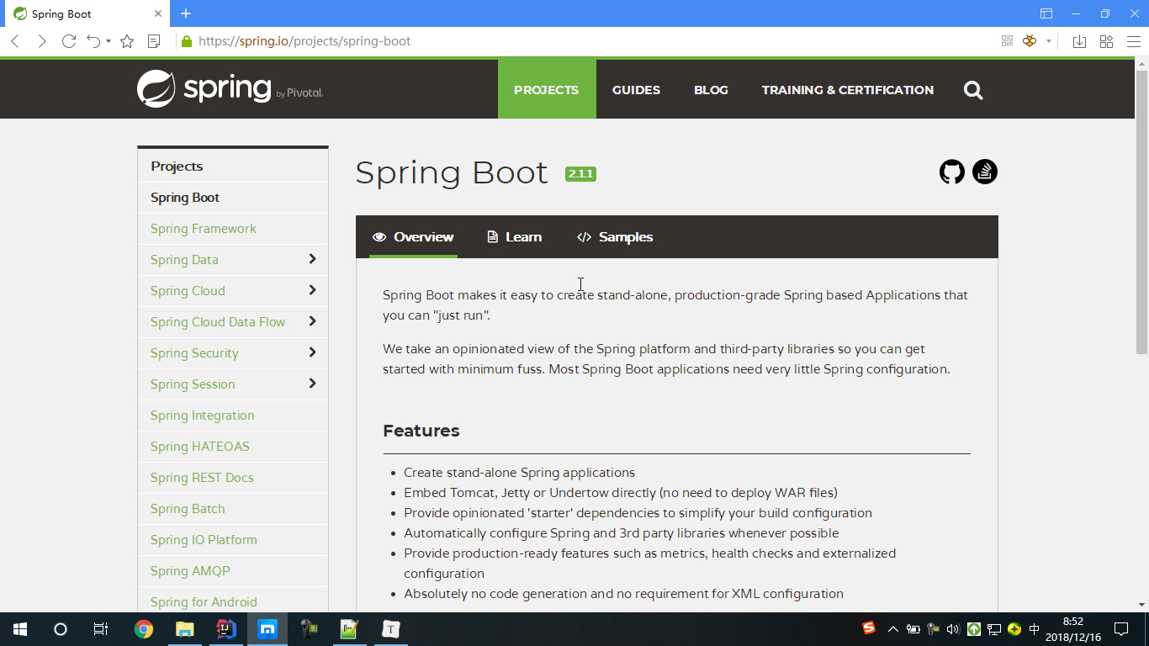
Task: Switch to the Overview tab
Action: pos(413,237)
